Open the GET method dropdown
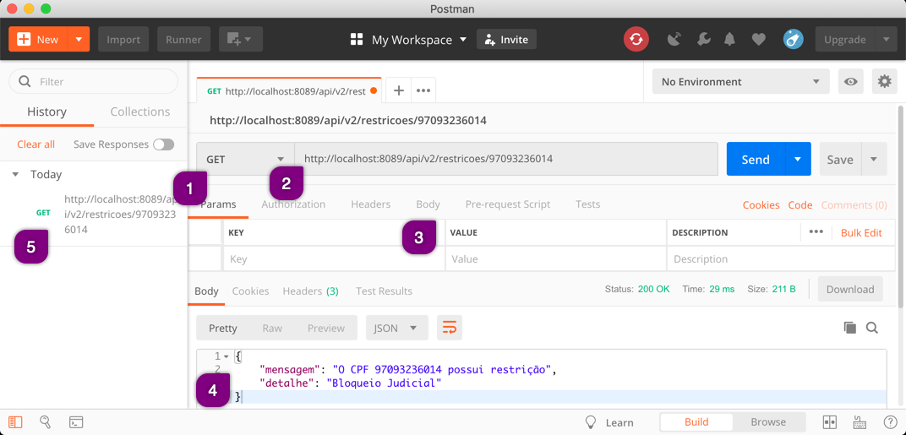 246,159
